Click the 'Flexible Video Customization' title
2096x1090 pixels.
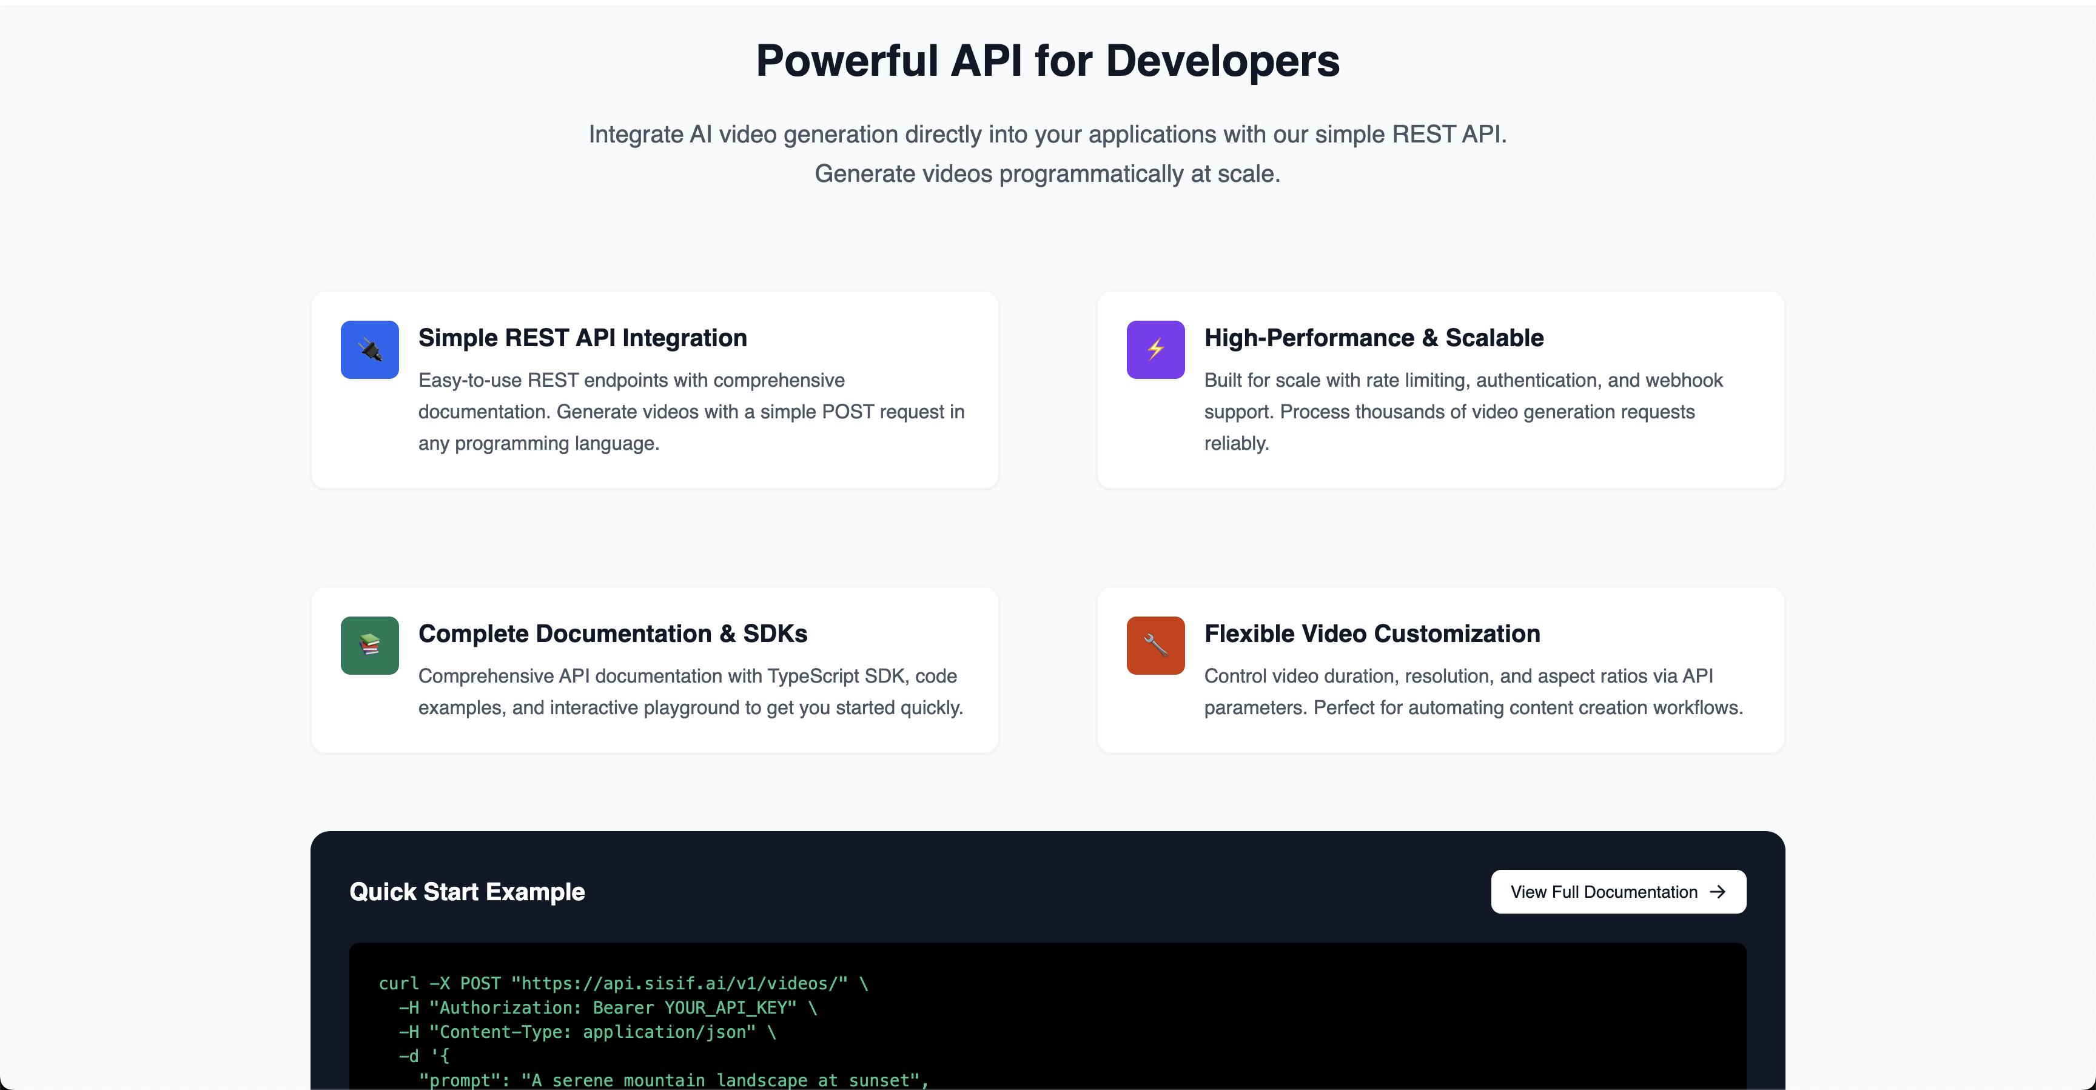(x=1372, y=634)
